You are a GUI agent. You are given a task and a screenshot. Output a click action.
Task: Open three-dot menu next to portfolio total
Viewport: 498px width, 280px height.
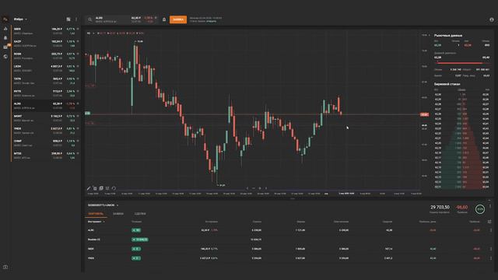point(490,206)
